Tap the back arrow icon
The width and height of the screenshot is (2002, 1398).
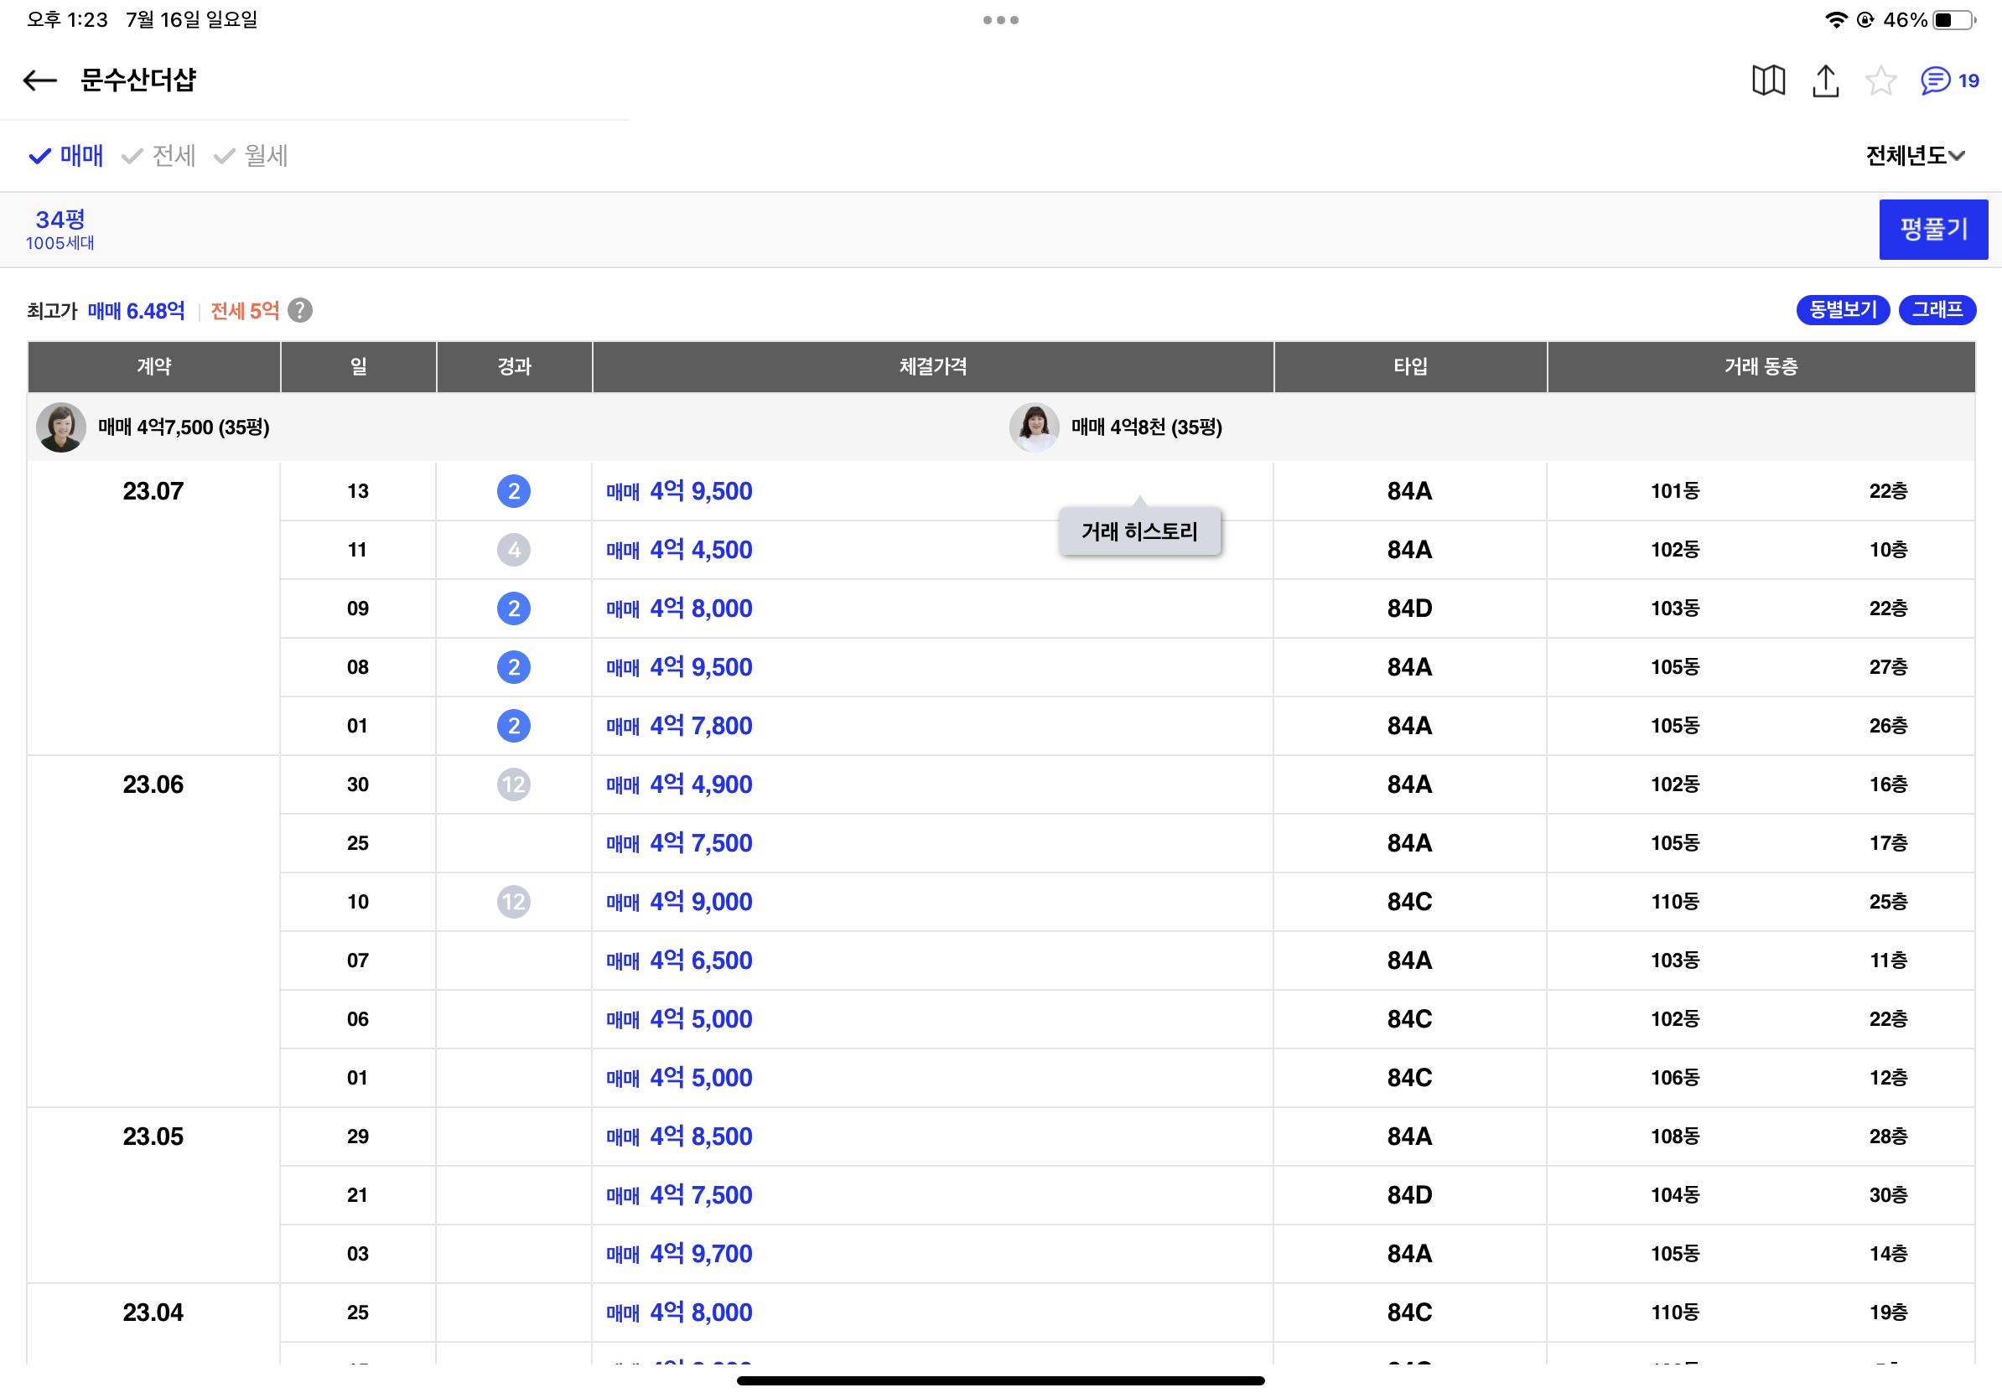coord(39,81)
